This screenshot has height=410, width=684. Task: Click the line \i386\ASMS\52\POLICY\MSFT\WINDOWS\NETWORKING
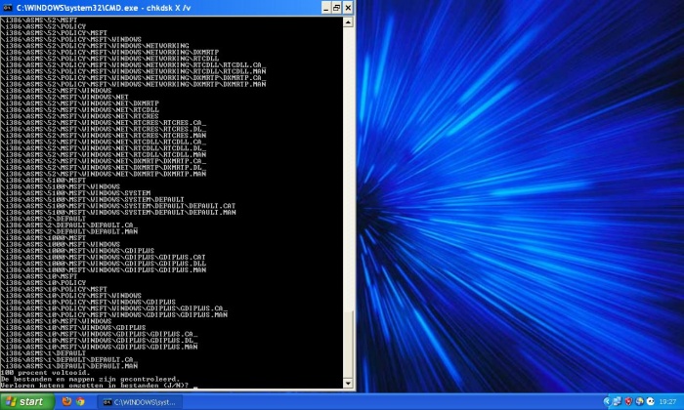tap(95, 45)
